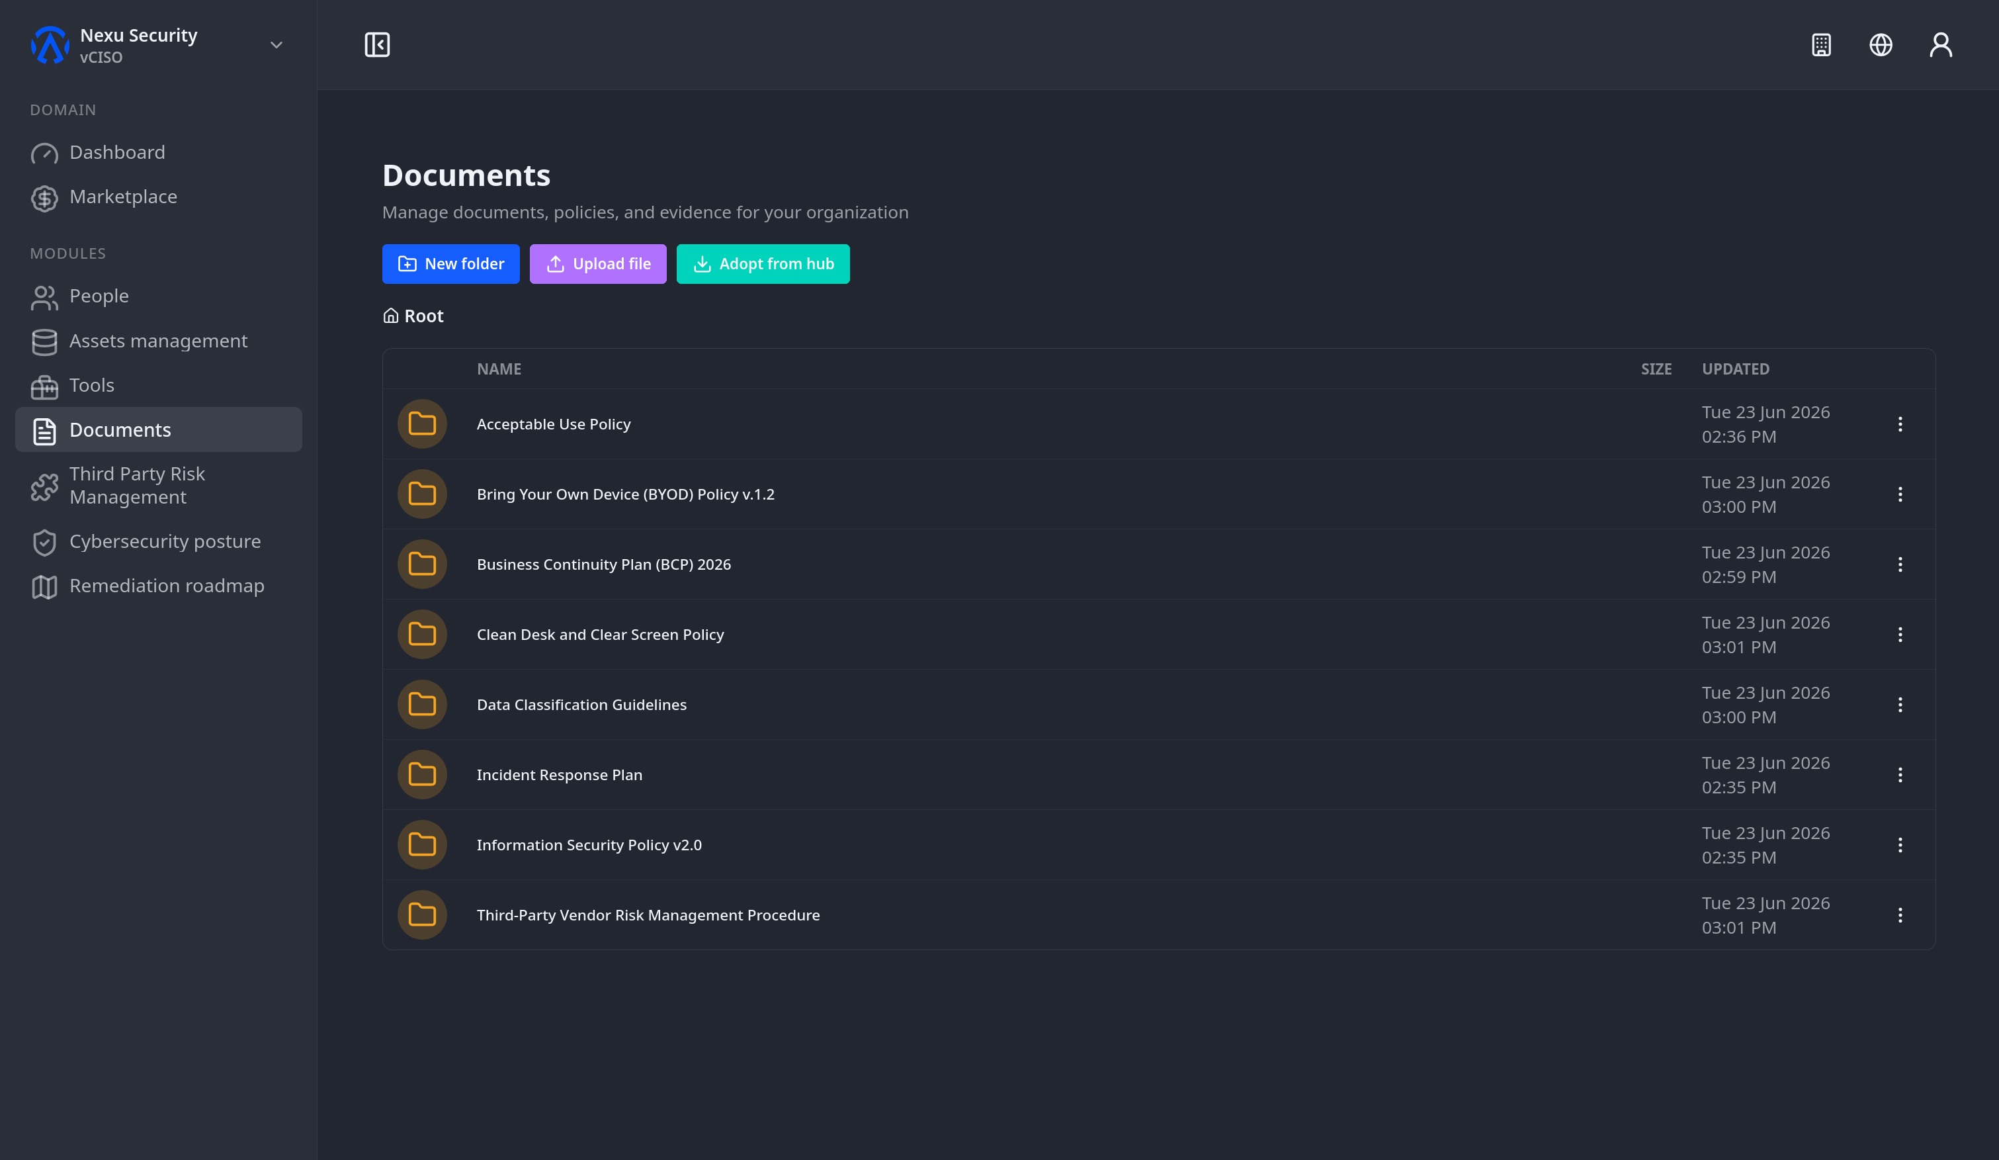
Task: Click the Nexu Security logo icon
Action: [50, 45]
